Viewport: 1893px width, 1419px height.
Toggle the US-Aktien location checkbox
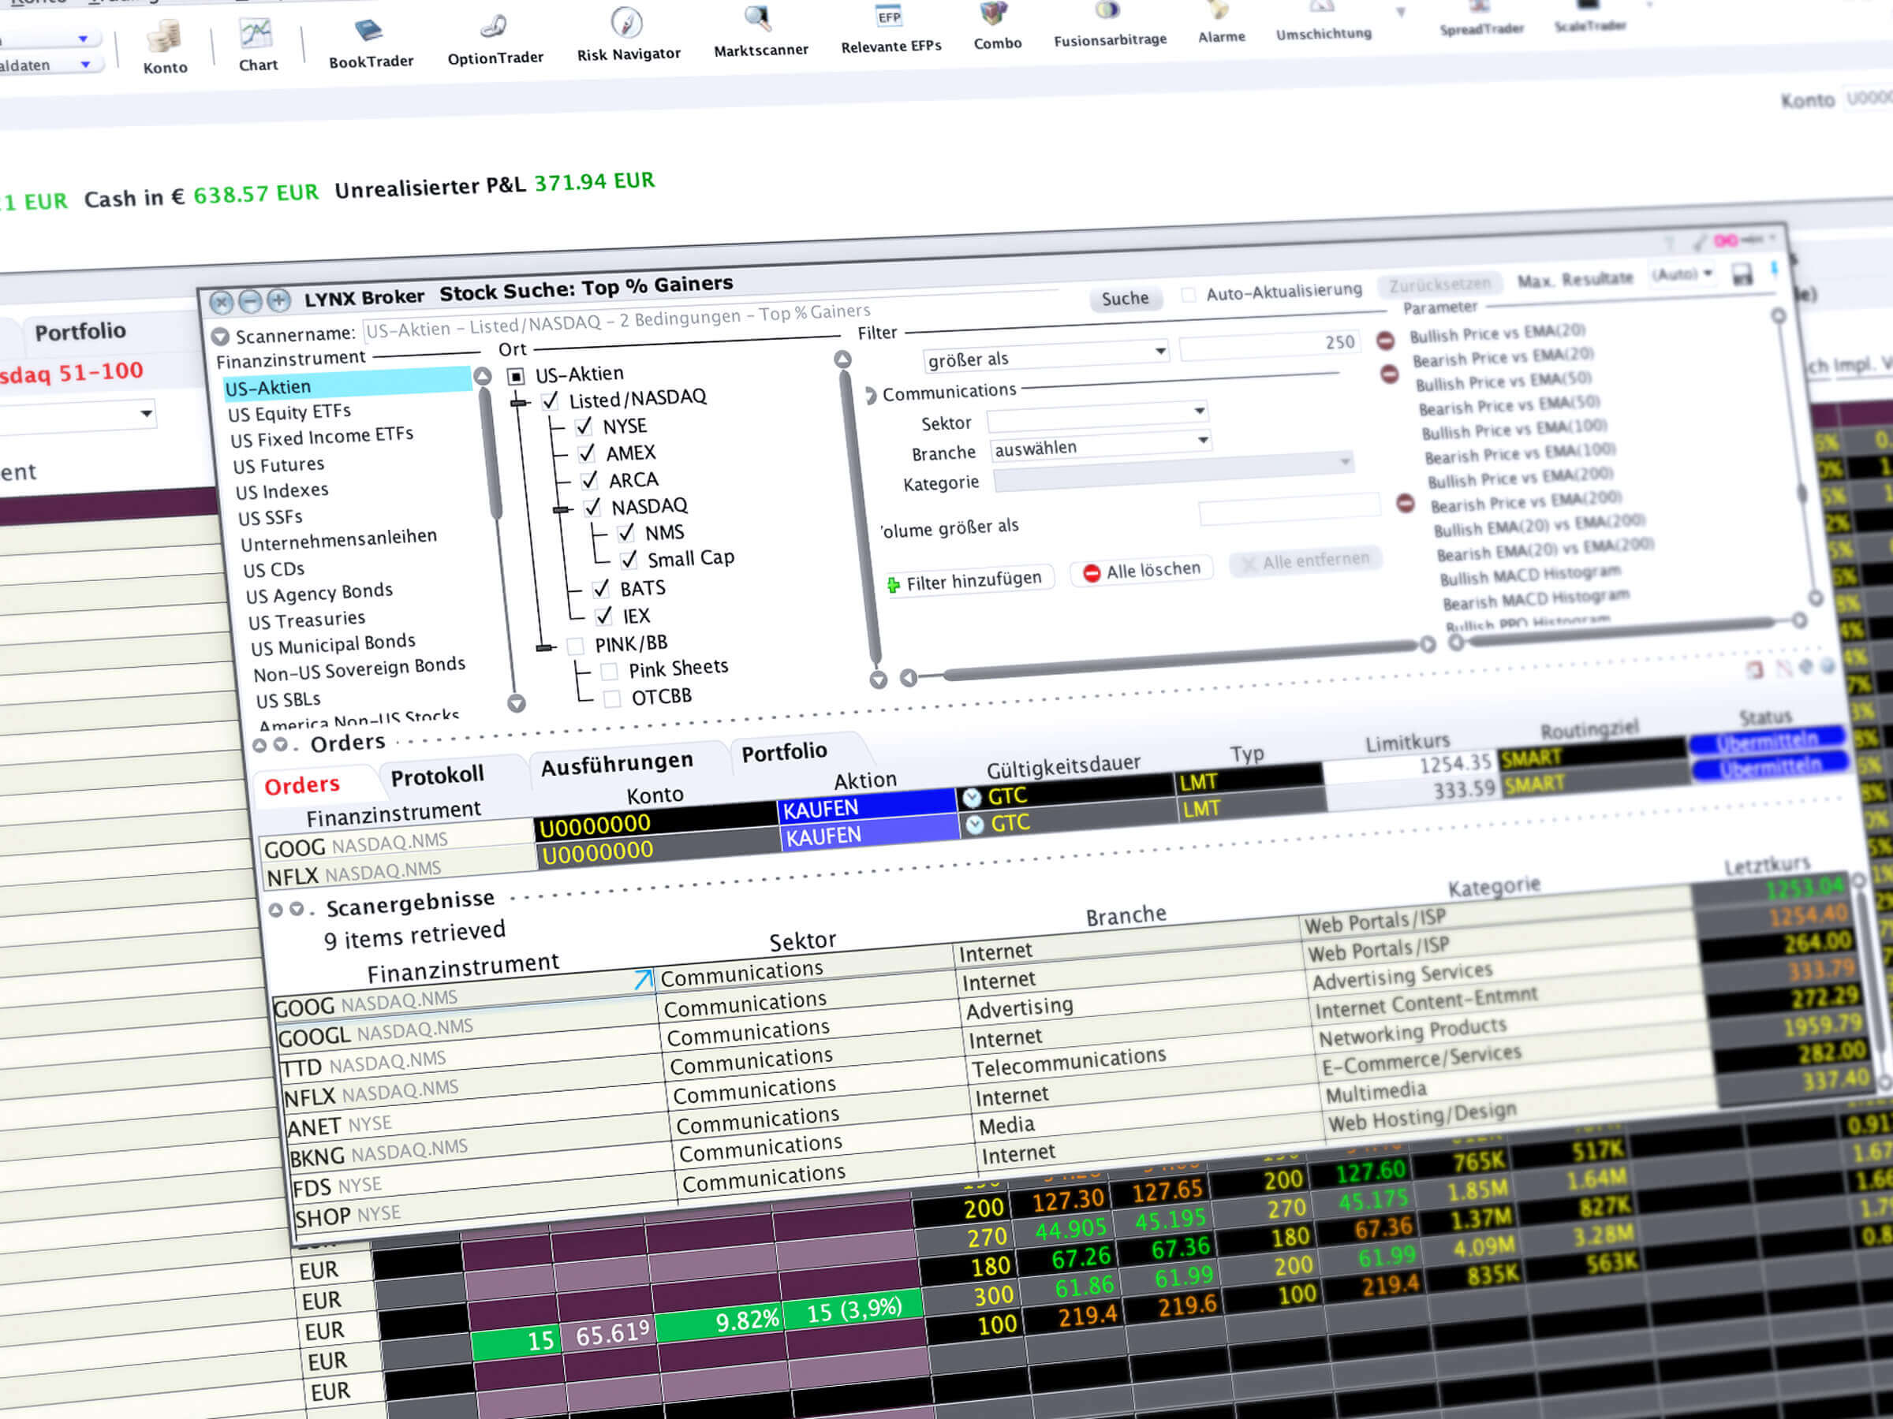(x=515, y=376)
